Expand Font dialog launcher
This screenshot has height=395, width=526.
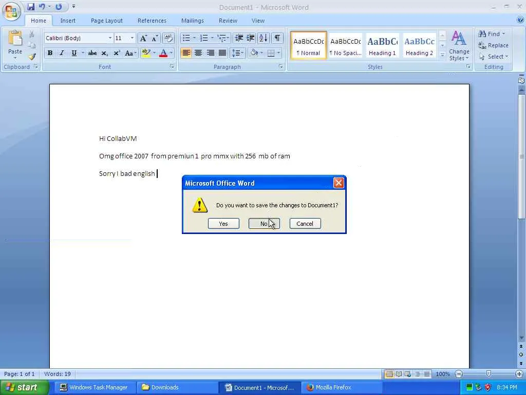click(172, 66)
